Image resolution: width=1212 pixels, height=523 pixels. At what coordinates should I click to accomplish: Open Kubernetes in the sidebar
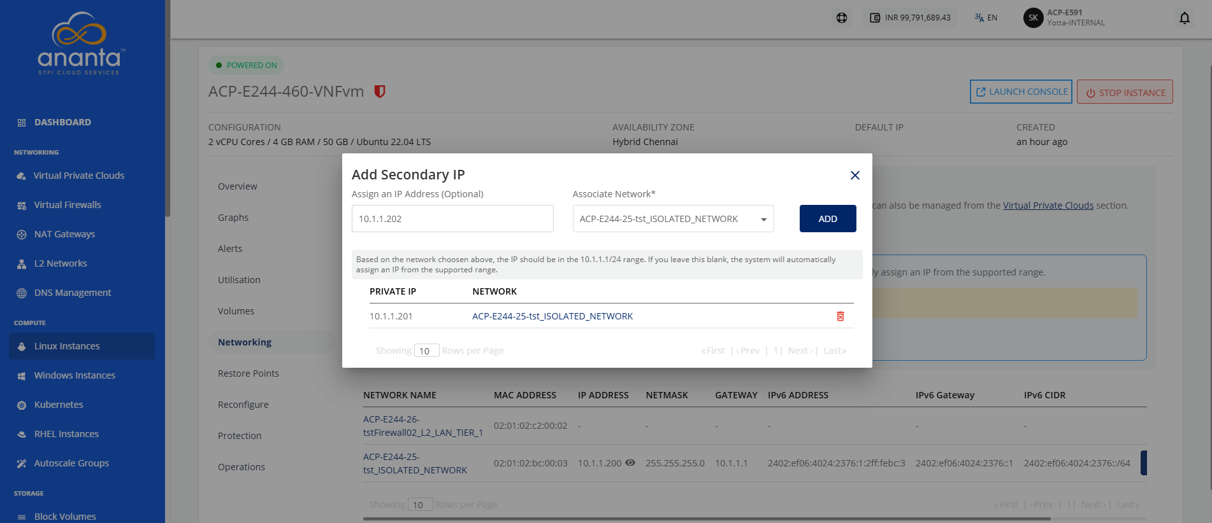(59, 405)
